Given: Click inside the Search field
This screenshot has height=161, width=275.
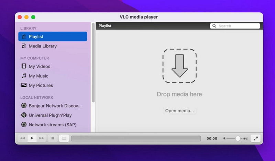Looking at the screenshot, I should point(235,26).
